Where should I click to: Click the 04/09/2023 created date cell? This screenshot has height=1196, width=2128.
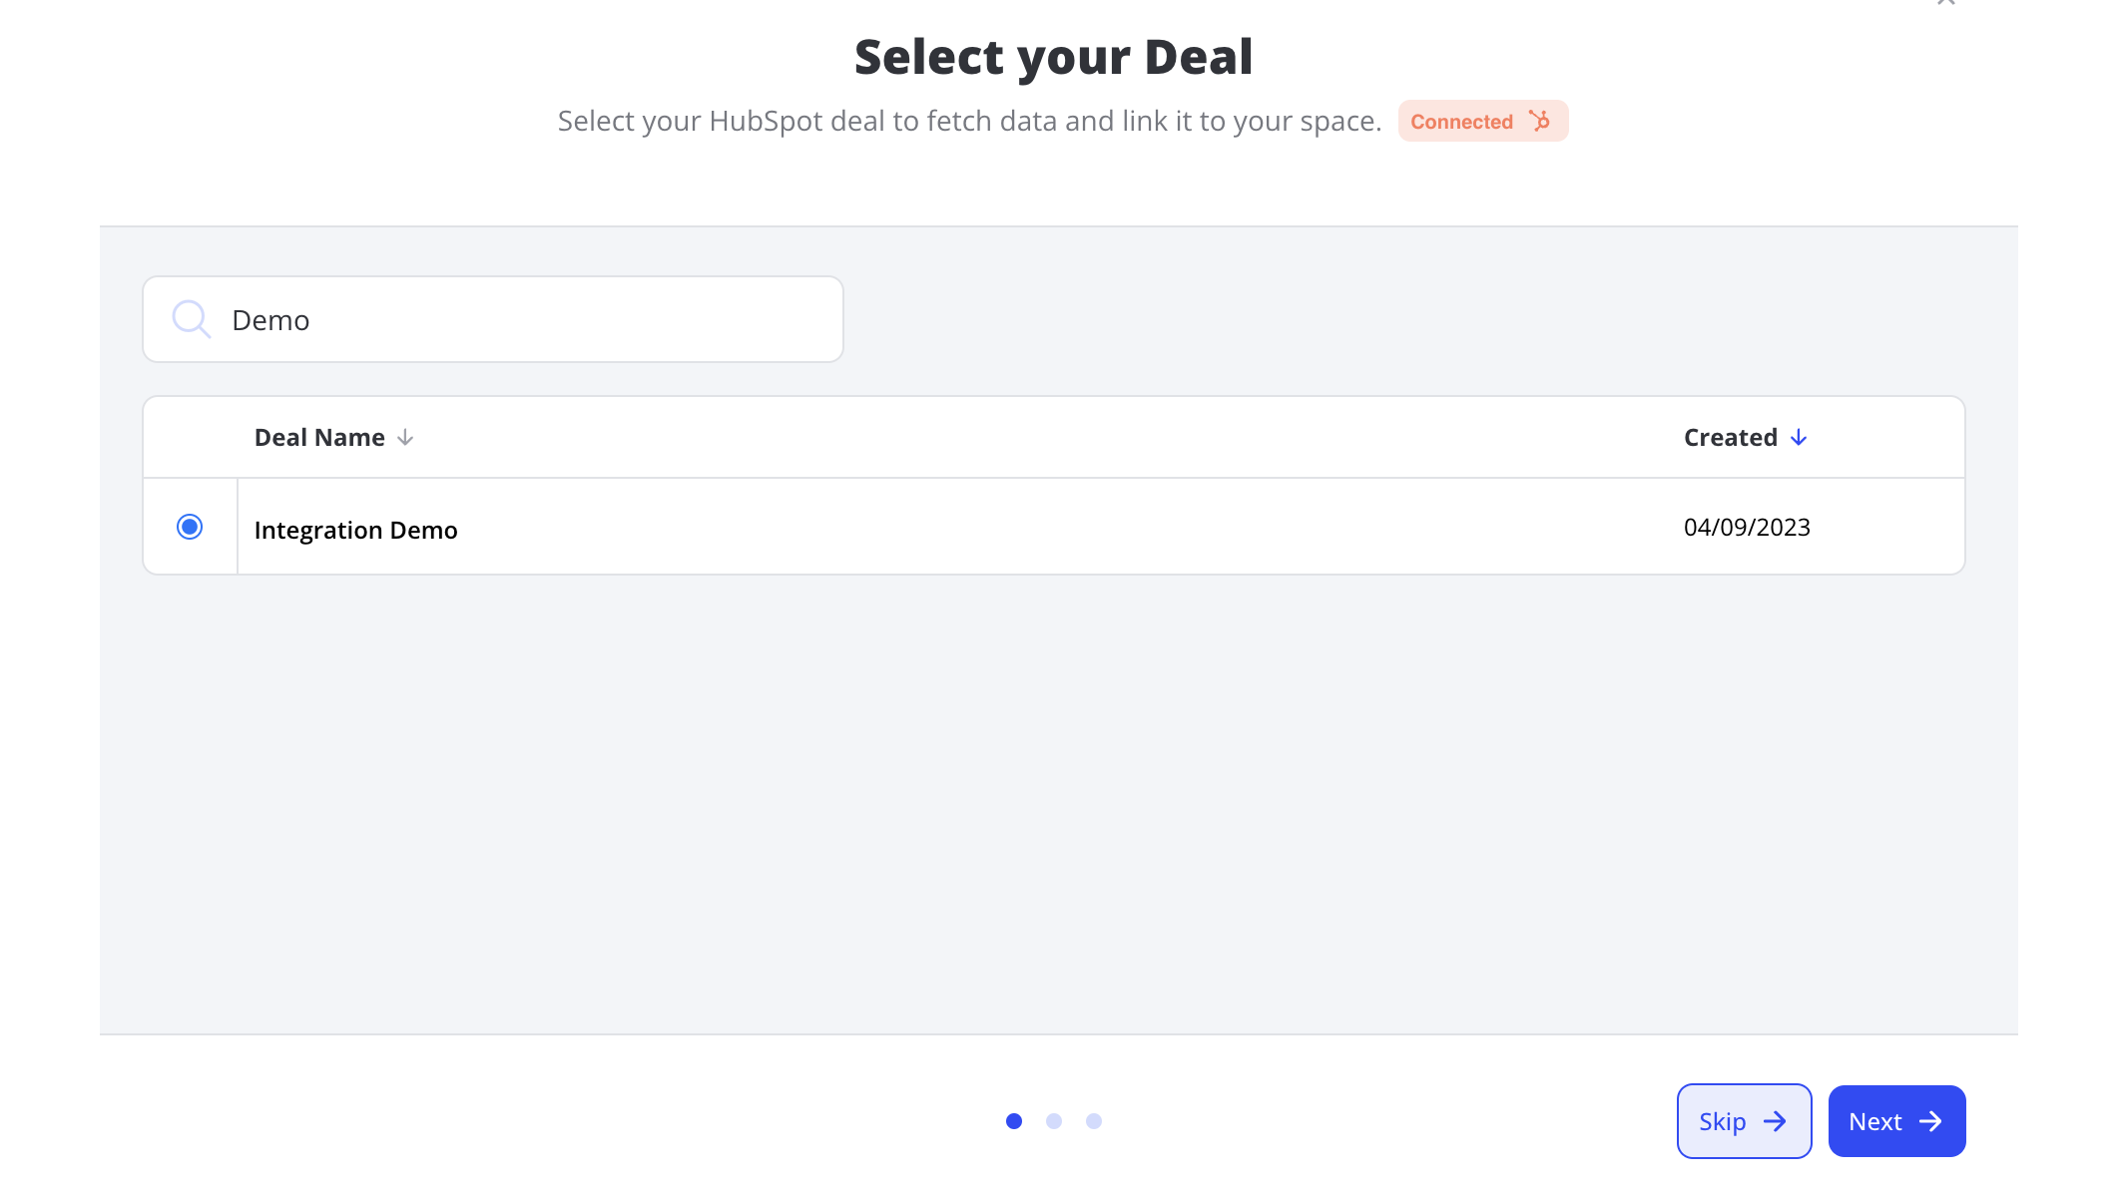point(1747,528)
